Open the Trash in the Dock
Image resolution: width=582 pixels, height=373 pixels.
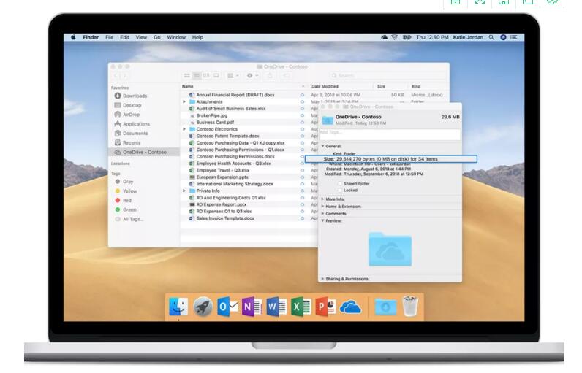point(410,307)
